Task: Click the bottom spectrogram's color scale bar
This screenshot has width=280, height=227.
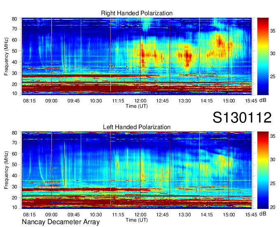Action: tap(263, 170)
